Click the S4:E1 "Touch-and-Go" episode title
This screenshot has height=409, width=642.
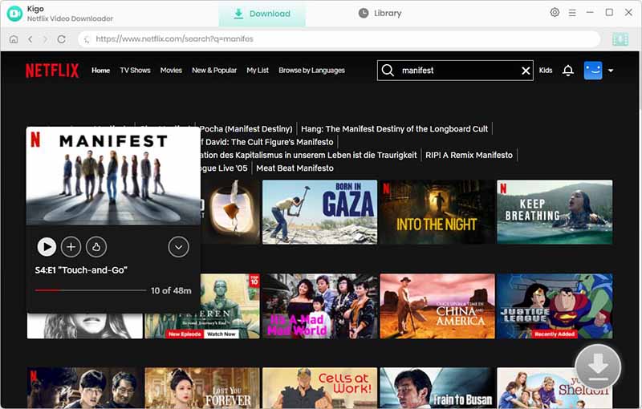(x=81, y=270)
